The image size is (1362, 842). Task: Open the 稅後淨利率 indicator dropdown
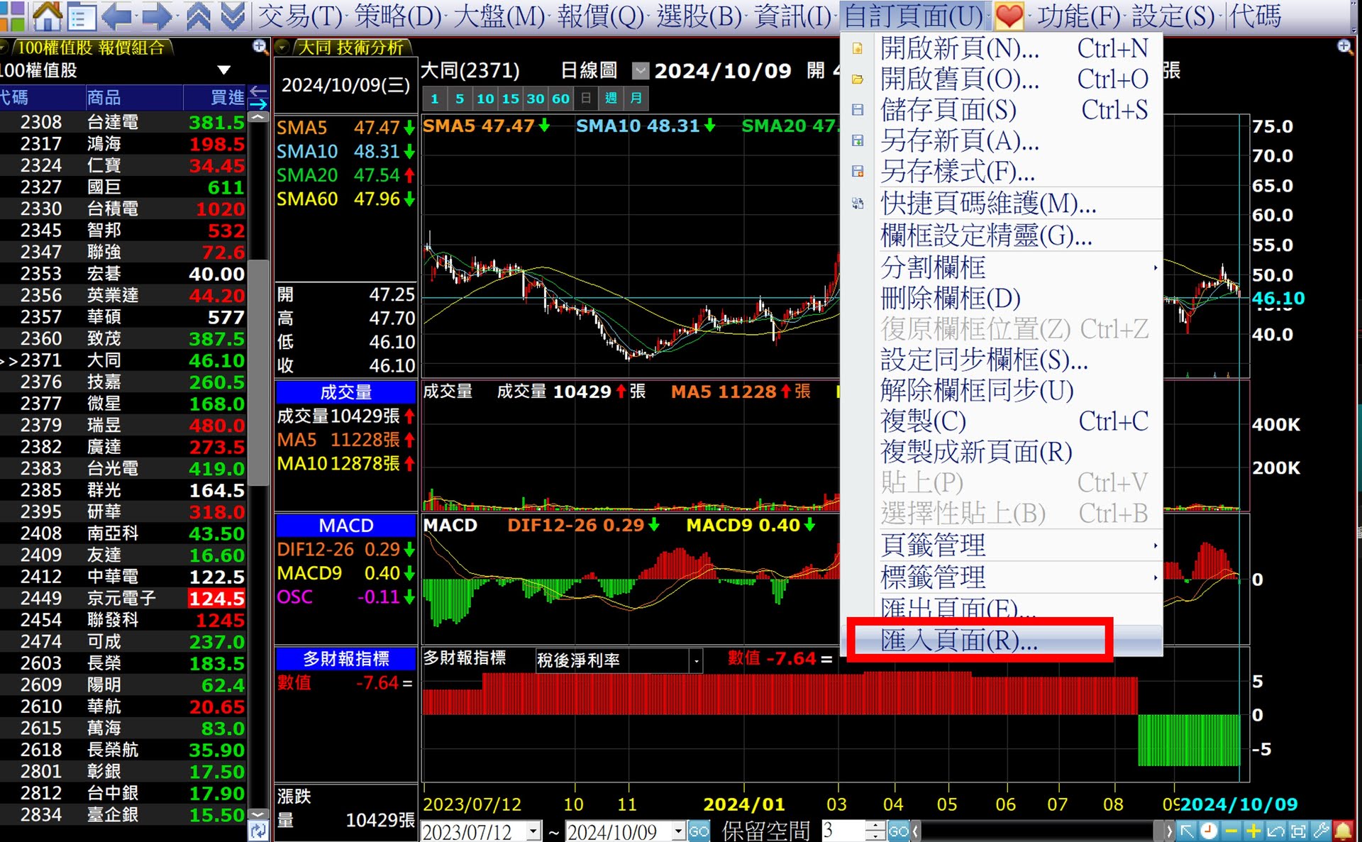[697, 661]
